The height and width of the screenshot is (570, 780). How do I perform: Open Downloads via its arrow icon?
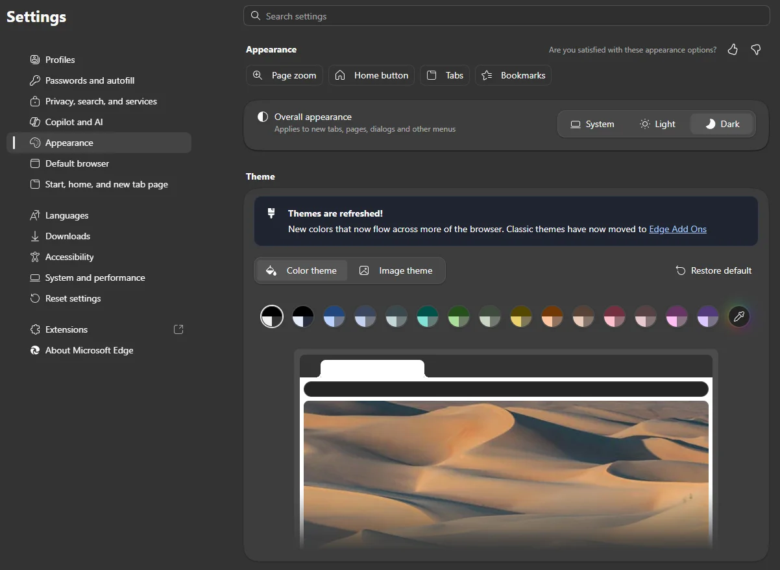click(x=35, y=236)
